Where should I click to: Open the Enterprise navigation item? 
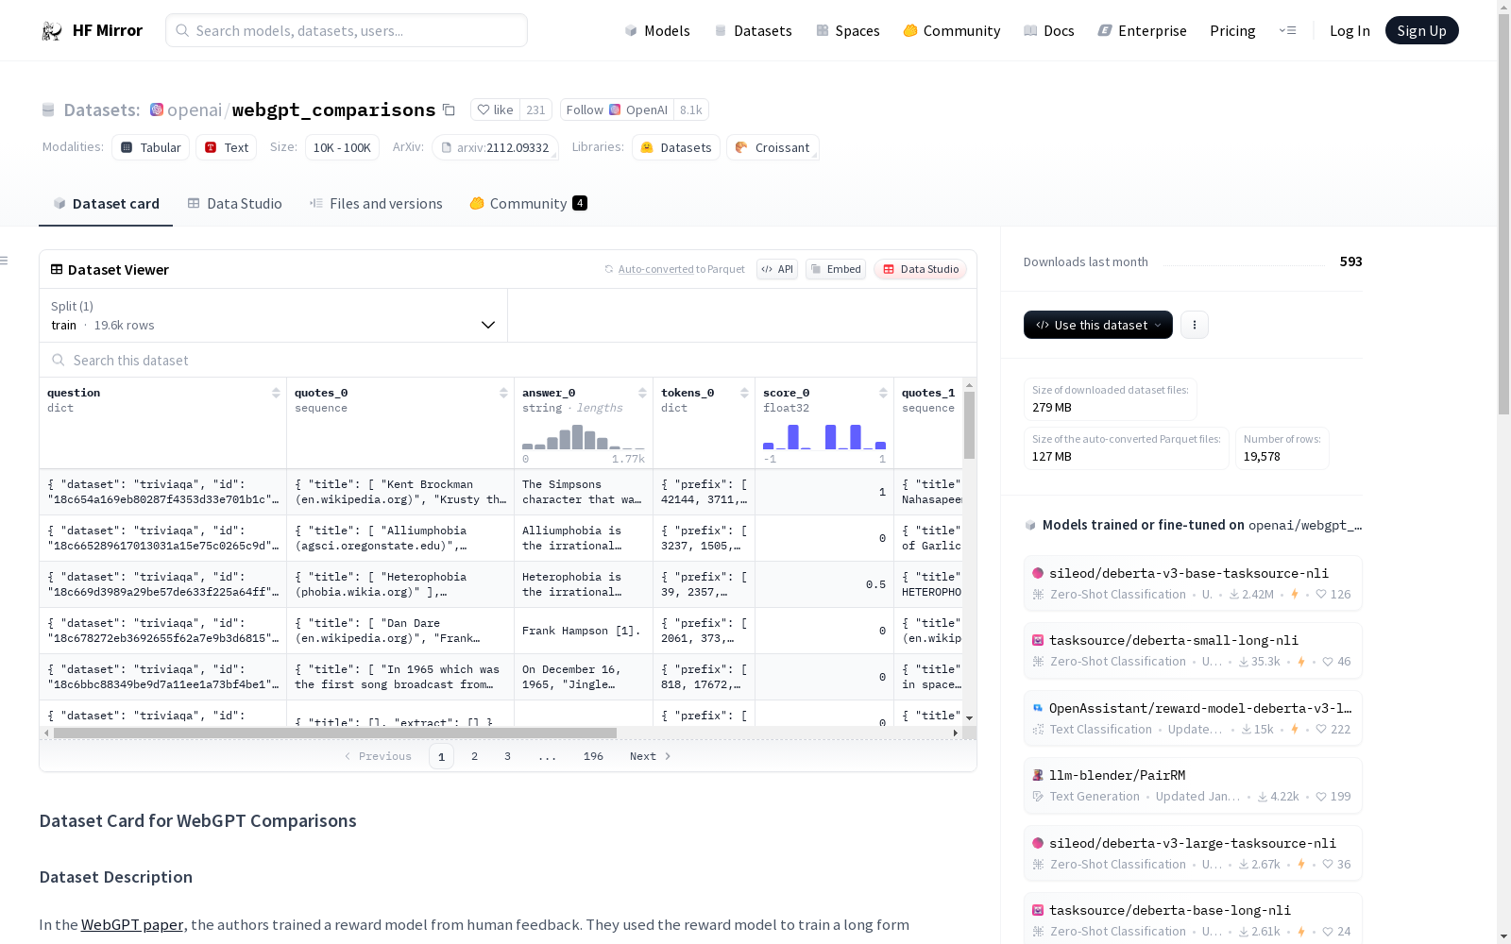[1142, 31]
